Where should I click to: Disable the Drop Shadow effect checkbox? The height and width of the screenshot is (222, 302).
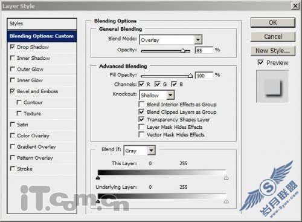click(13, 47)
